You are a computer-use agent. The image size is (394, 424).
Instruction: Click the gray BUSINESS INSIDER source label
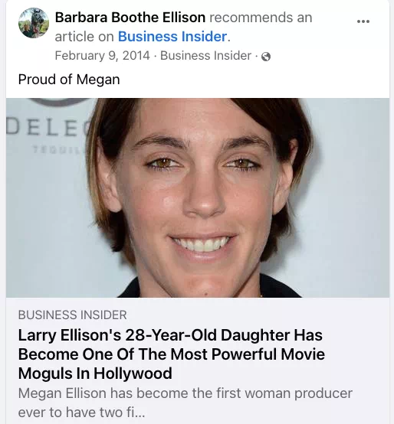pyautogui.click(x=72, y=315)
